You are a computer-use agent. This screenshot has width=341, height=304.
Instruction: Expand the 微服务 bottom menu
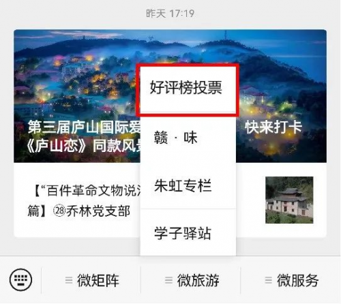click(291, 280)
